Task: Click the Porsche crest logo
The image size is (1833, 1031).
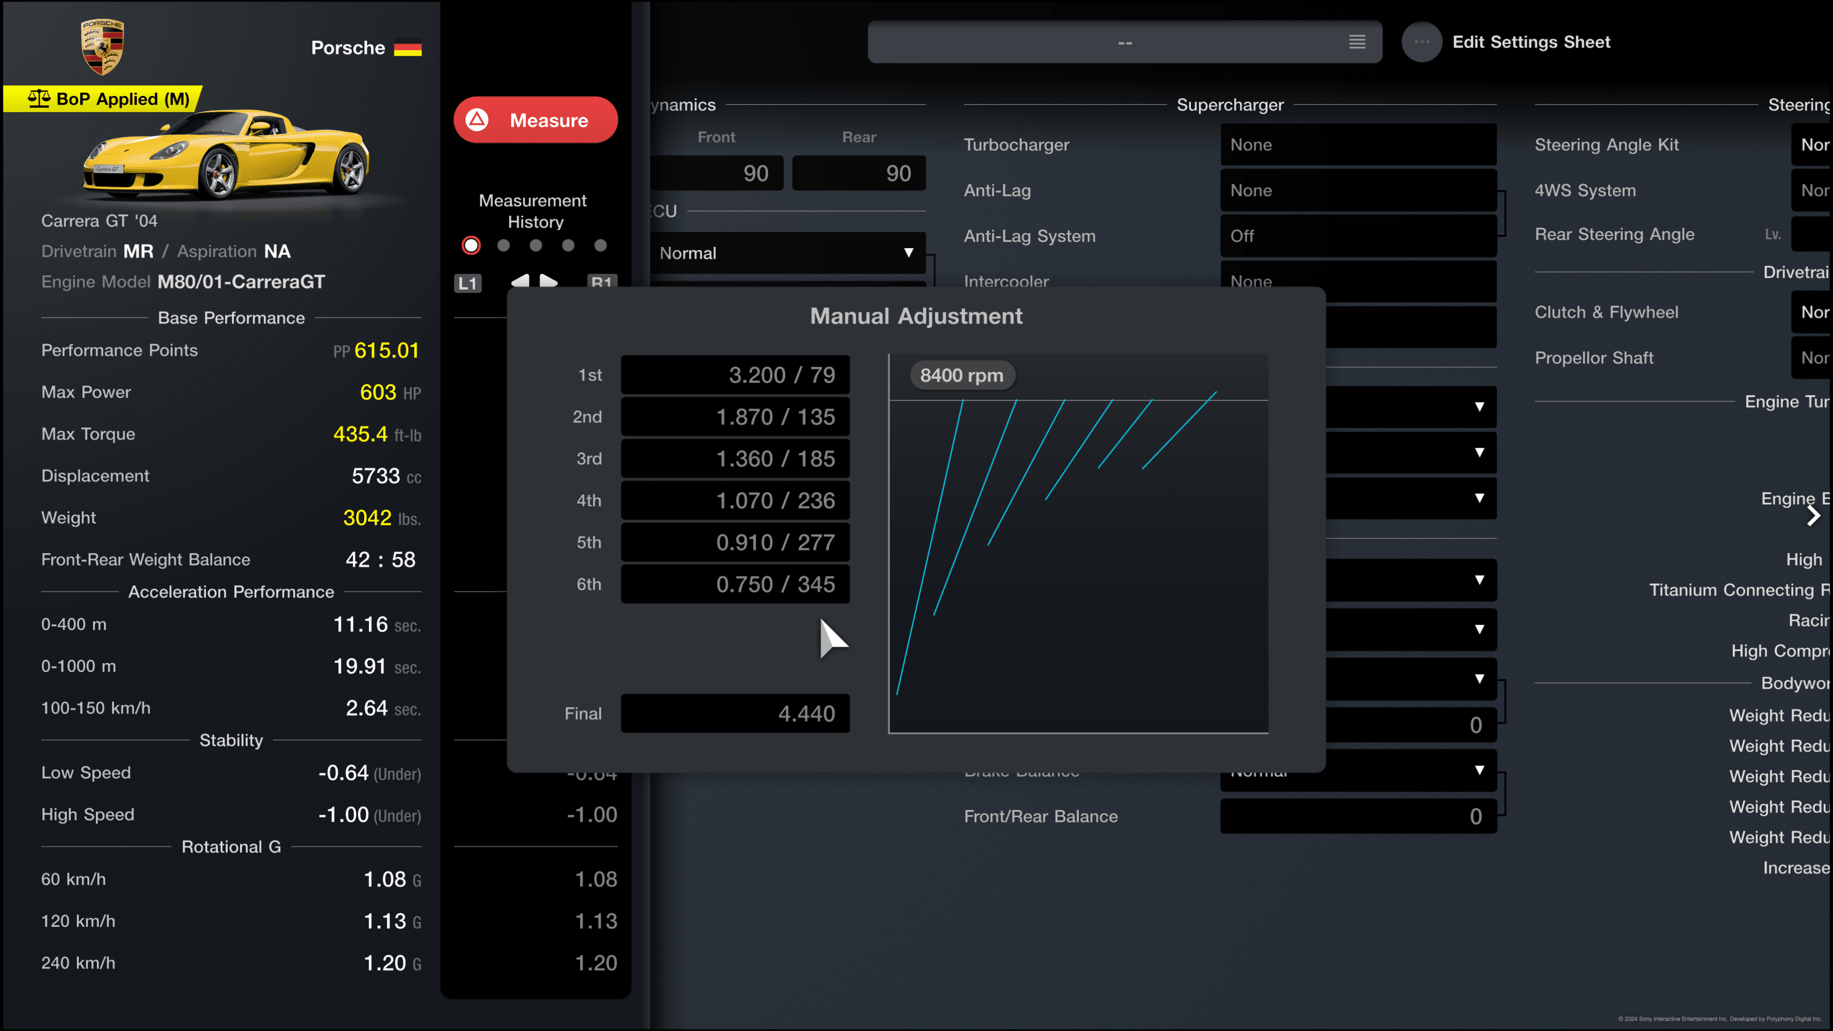Action: coord(103,47)
